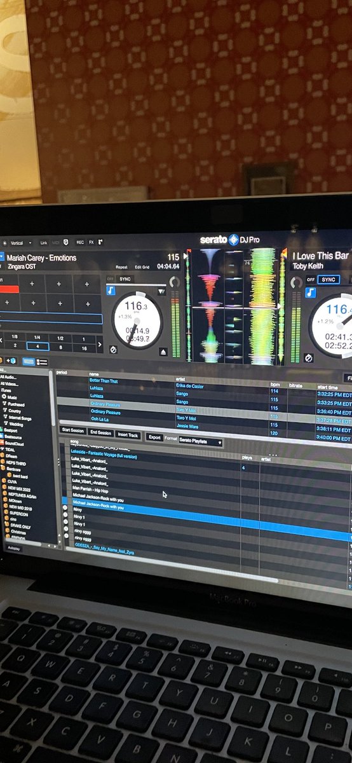Viewport: 352px width, 763px height.
Task: Toggle the MIDI button in toolbar
Action: pos(56,242)
